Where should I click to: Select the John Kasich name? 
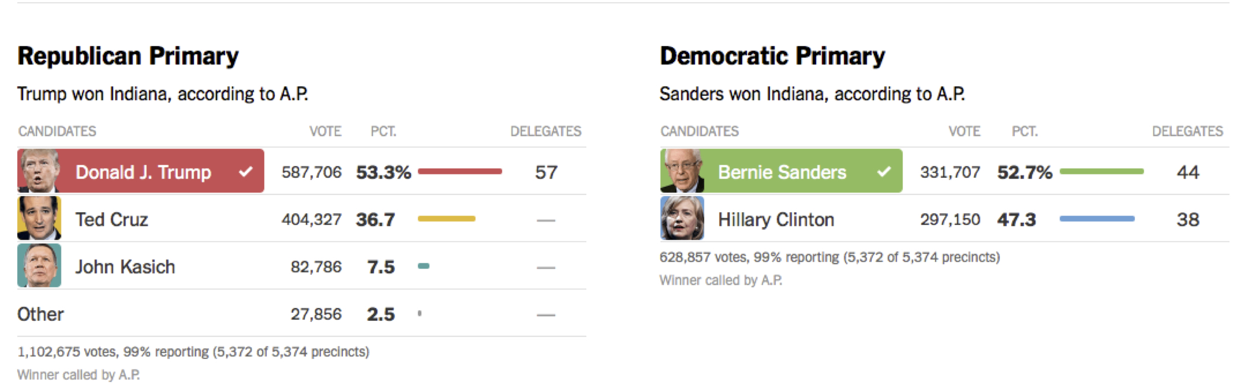[x=125, y=267]
